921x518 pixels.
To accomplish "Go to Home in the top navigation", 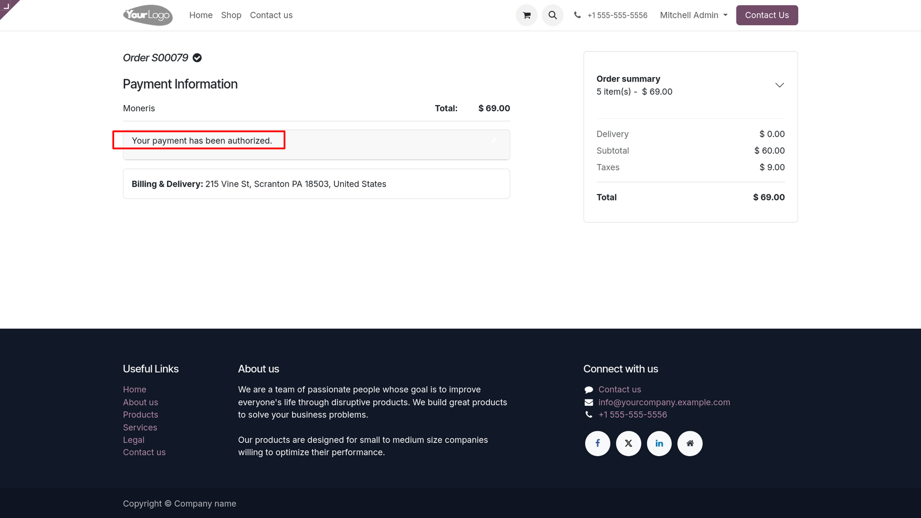I will click(201, 15).
